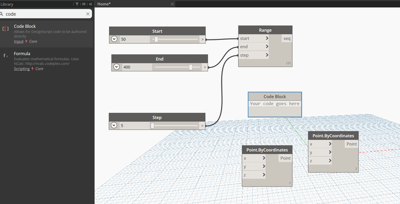This screenshot has height=204, width=400.
Task: Click the Start slider handle
Action: 156,39
